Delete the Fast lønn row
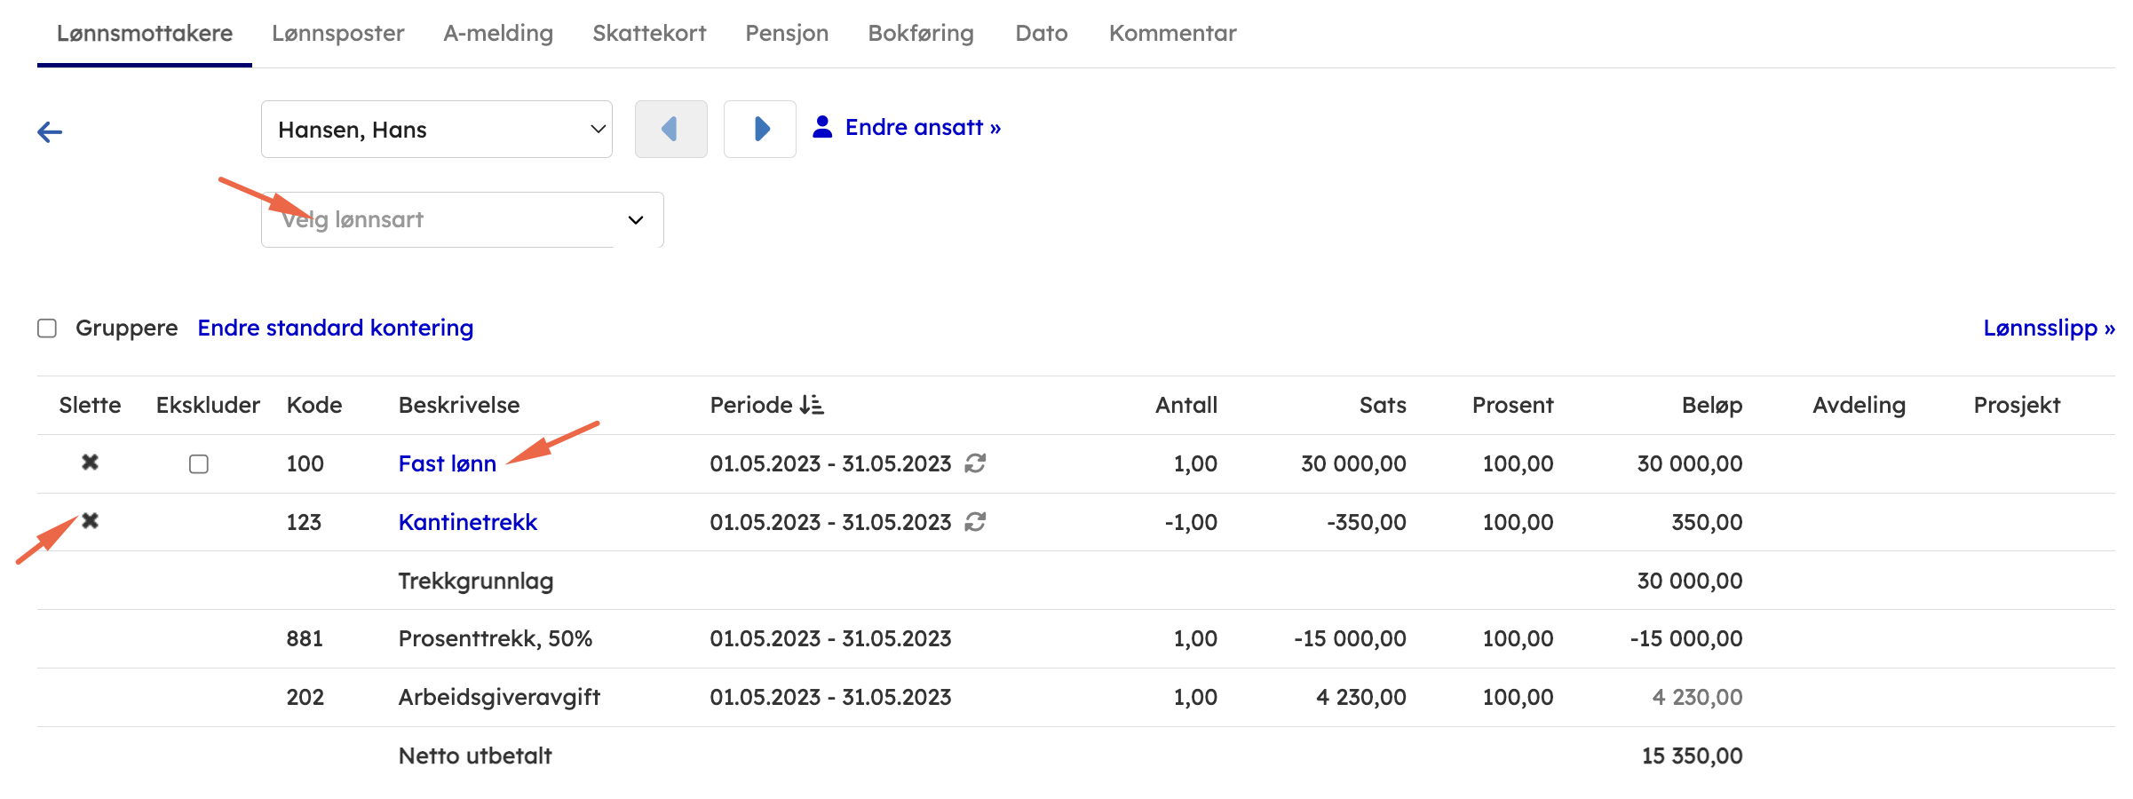 (90, 463)
